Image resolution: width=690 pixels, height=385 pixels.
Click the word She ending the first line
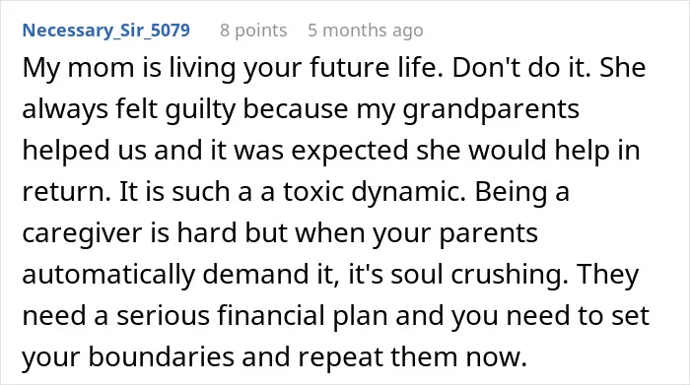click(623, 68)
